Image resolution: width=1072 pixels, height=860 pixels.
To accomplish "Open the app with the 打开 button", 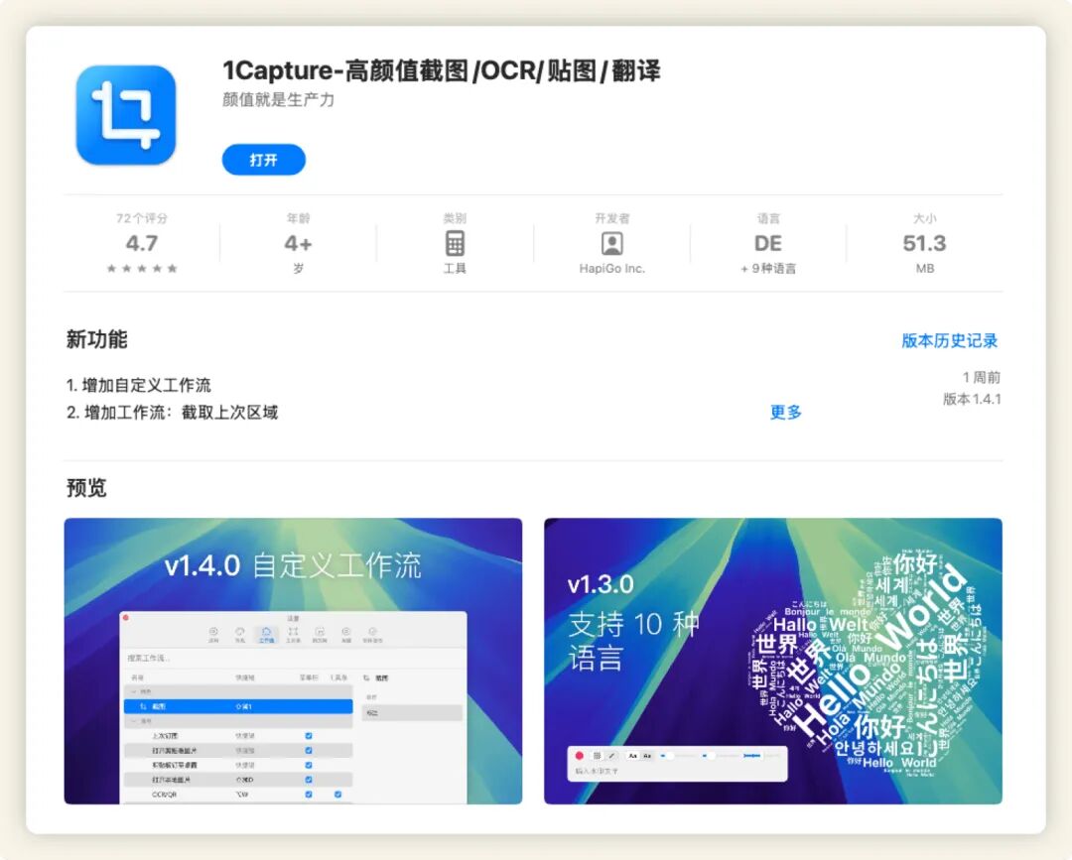I will [264, 160].
